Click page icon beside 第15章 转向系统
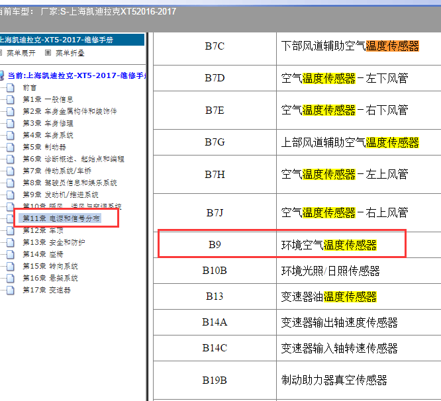Viewport: 441px width, 401px height. pyautogui.click(x=11, y=266)
